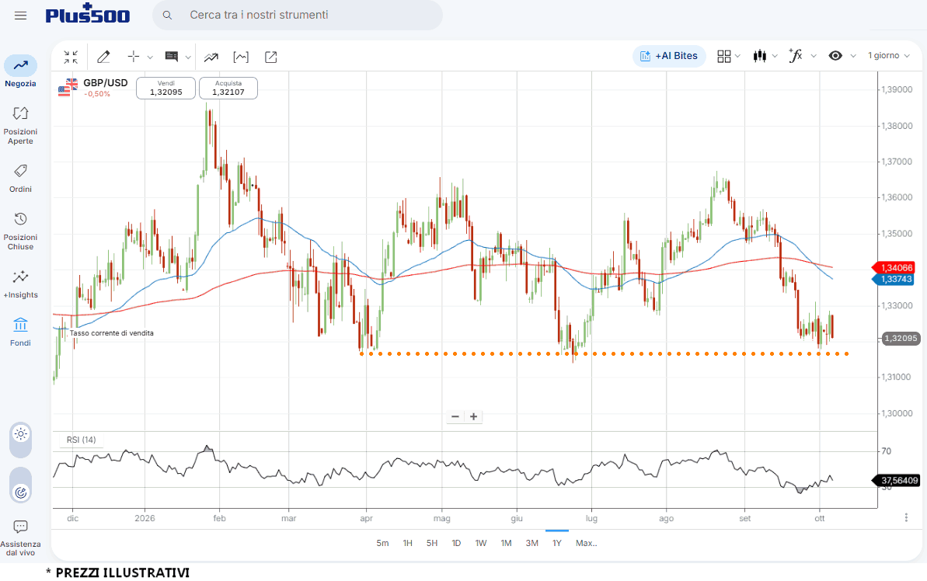Select the Max.. time range

coord(587,543)
